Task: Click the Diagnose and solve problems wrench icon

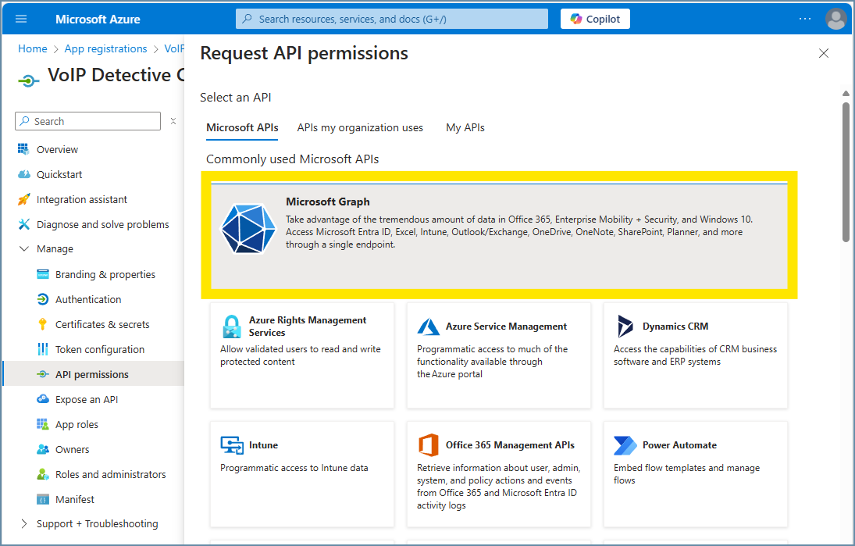Action: [x=23, y=224]
